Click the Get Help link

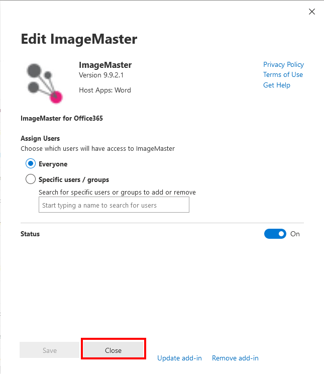click(277, 85)
